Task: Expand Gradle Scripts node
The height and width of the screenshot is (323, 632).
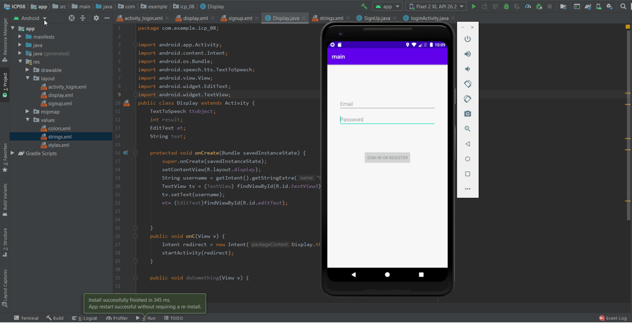Action: [13, 154]
